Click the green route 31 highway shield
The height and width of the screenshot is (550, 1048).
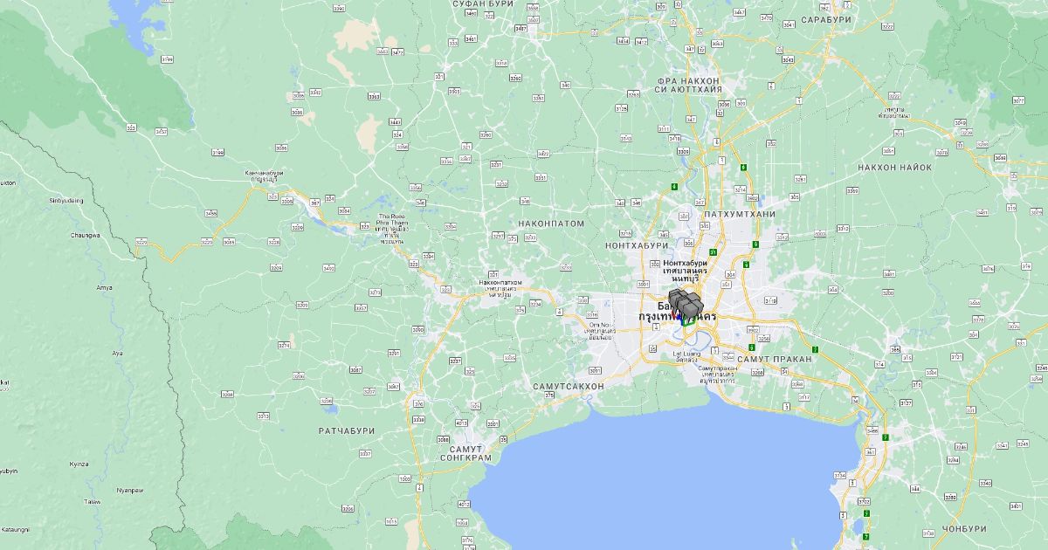714,252
